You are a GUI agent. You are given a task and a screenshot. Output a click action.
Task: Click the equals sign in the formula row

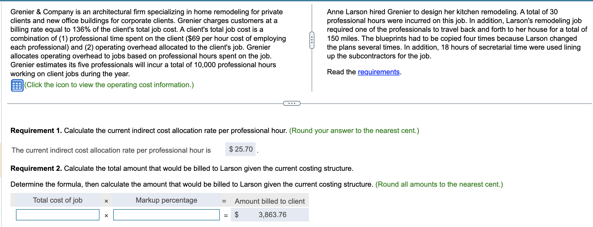pos(225,215)
